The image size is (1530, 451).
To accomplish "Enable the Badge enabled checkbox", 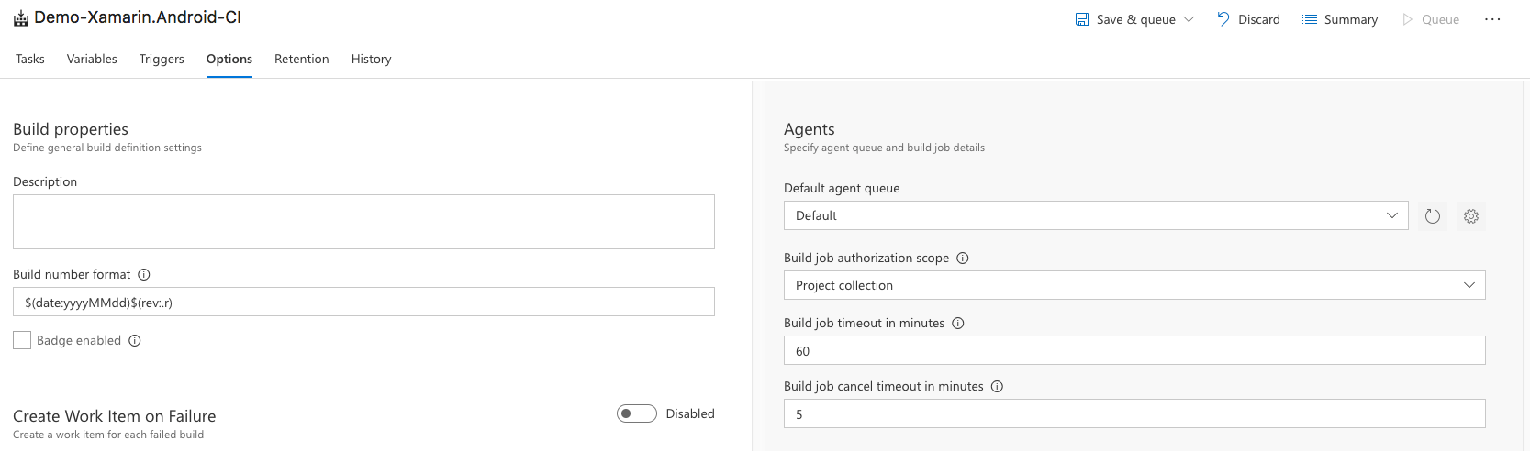I will (x=22, y=340).
